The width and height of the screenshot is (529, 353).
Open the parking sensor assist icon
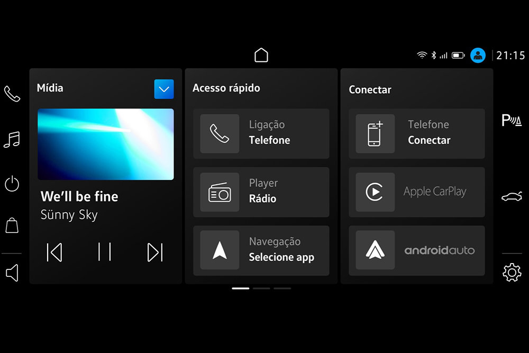[512, 121]
